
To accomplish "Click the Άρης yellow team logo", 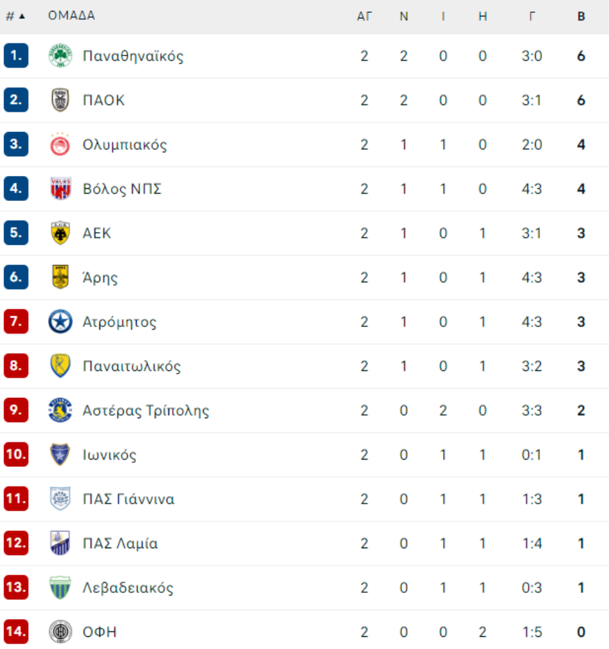I will tap(60, 277).
